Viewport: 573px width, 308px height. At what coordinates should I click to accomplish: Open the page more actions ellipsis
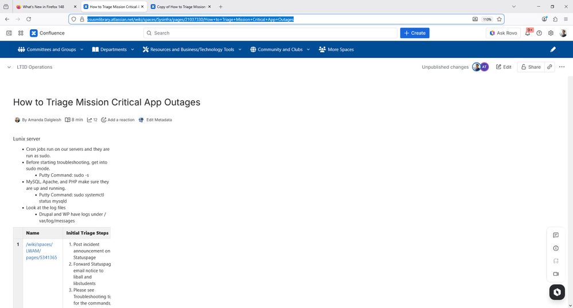[x=562, y=67]
